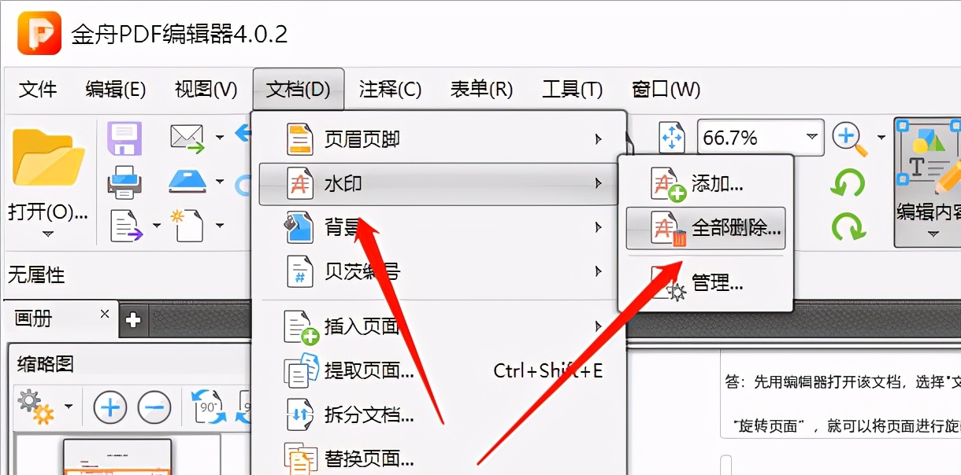
Task: Expand the scanner icon dropdown arrow
Action: click(x=220, y=182)
